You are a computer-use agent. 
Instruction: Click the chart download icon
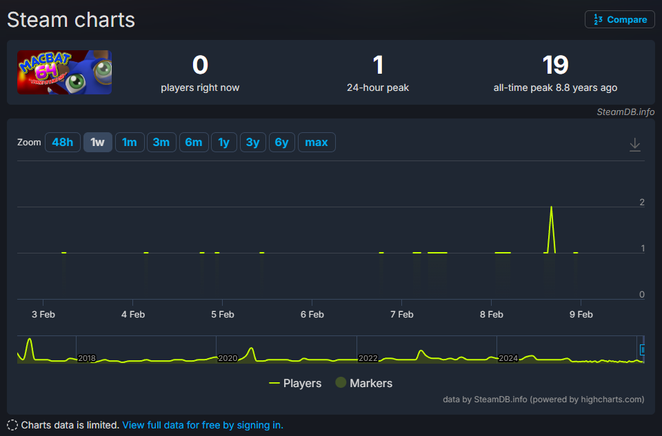coord(635,144)
